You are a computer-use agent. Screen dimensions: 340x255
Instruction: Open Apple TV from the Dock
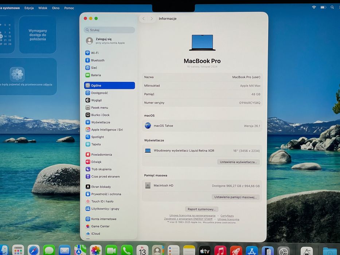pyautogui.click(x=204, y=251)
